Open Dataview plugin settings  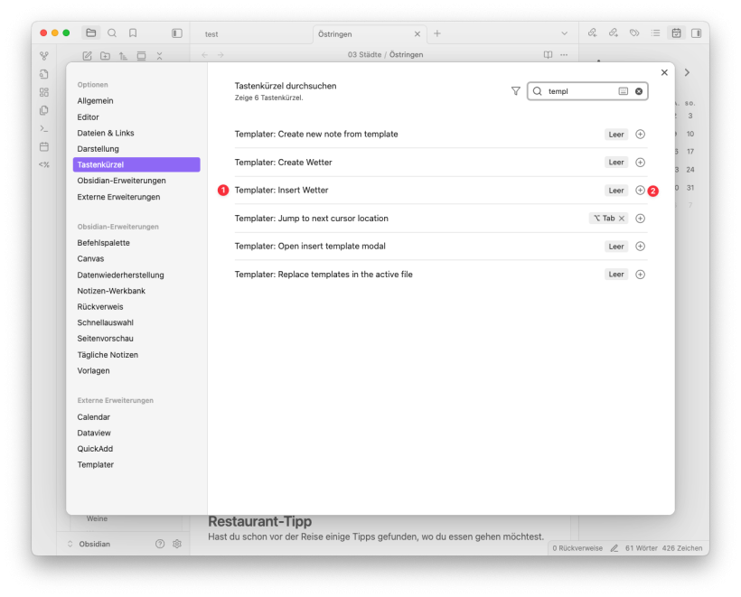[x=136, y=434]
